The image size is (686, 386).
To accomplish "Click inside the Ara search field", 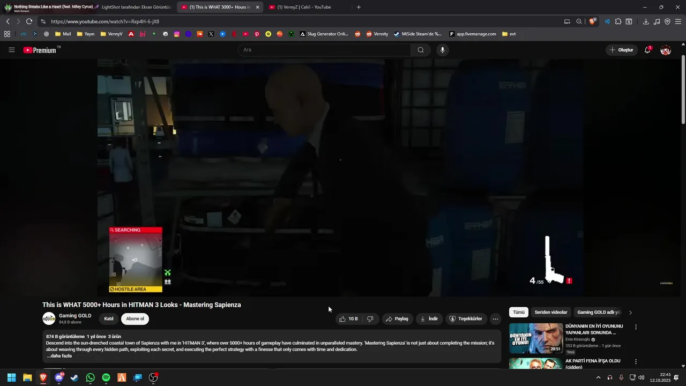I will 325,50.
